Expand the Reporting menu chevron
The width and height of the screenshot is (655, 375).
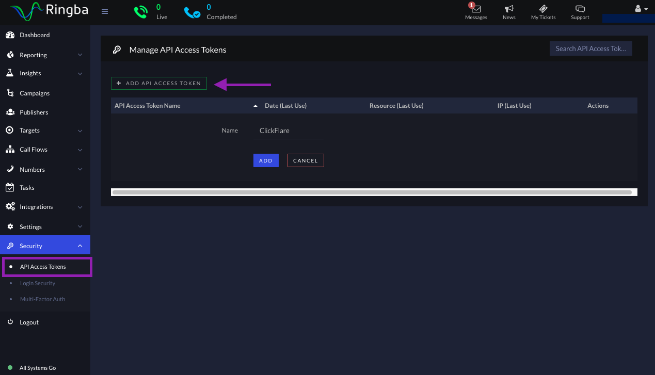80,55
